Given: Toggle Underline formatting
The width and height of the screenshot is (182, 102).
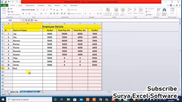Looking at the screenshot, I should click(29, 14).
